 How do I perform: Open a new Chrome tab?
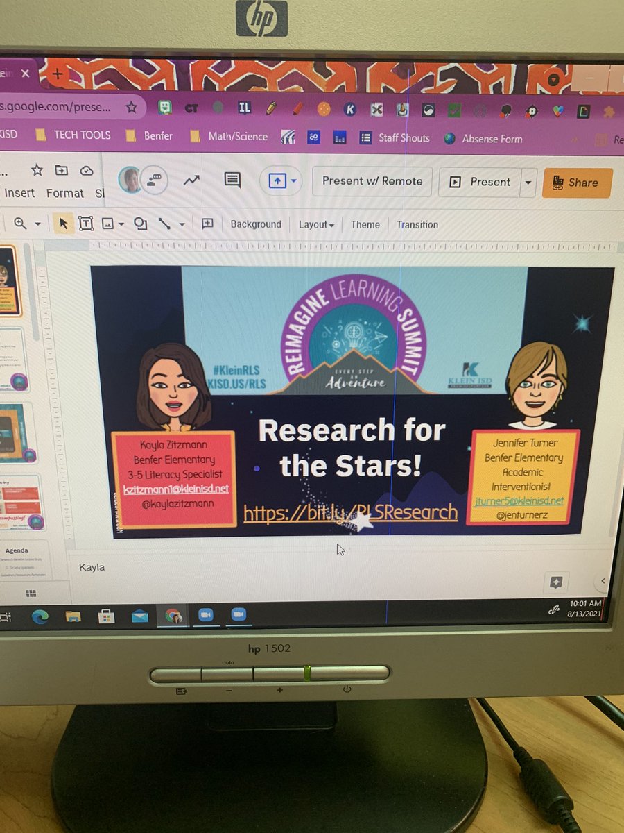click(59, 74)
